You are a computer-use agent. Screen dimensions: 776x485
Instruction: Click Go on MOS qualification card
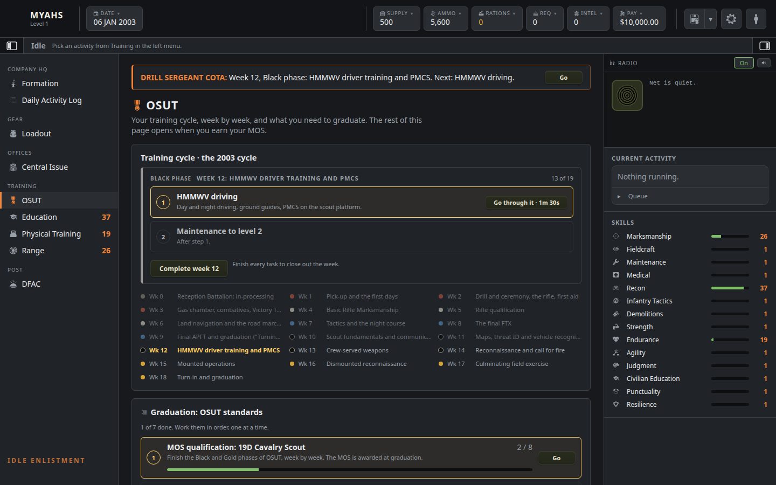coord(557,458)
